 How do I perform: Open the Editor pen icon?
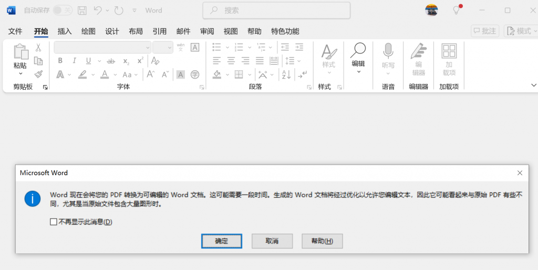pos(419,51)
